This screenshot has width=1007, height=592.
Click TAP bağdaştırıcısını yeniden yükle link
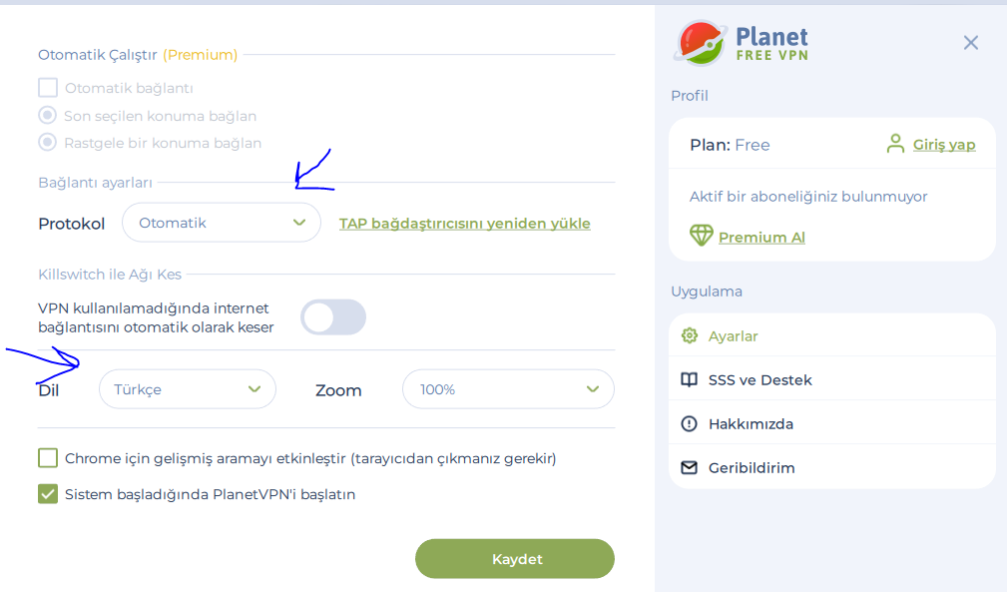point(465,224)
